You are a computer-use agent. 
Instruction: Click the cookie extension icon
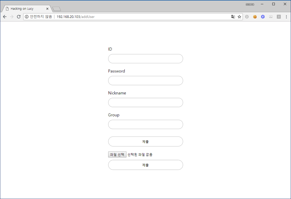point(255,17)
